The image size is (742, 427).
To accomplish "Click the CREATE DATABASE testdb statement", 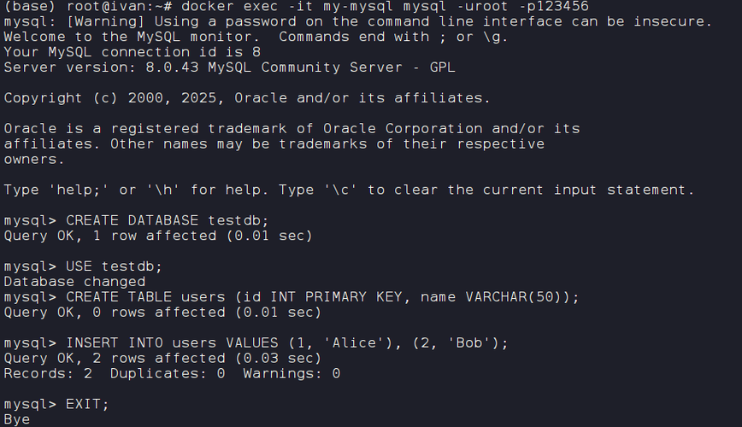I will pyautogui.click(x=168, y=220).
